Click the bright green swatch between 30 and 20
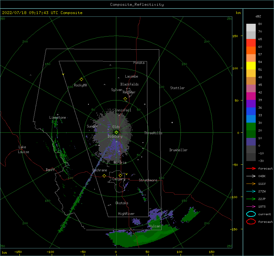274x256 pixels. tap(251, 127)
